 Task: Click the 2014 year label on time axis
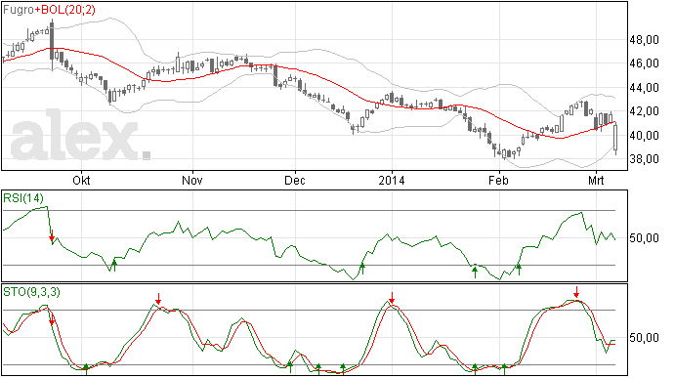(x=392, y=180)
